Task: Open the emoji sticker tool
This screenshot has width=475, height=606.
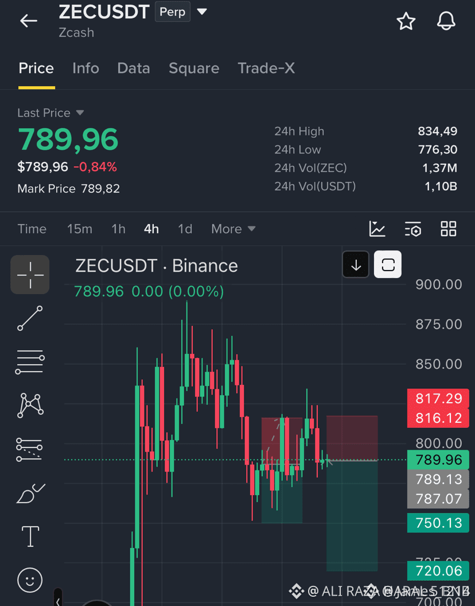Action: pyautogui.click(x=30, y=580)
